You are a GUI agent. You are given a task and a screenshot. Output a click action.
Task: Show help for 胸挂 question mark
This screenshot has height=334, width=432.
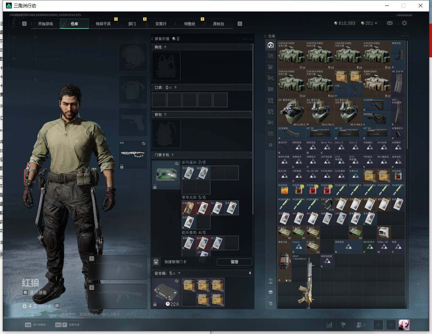click(x=165, y=47)
